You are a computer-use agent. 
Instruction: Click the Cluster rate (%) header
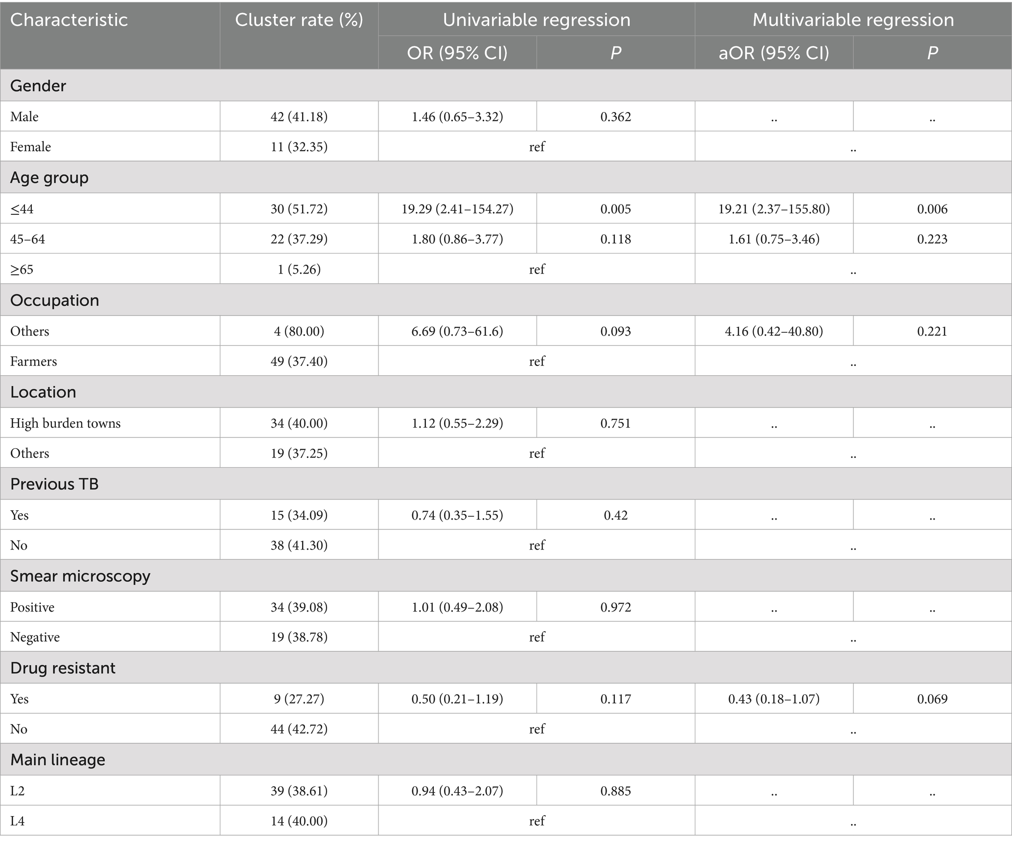click(x=299, y=20)
